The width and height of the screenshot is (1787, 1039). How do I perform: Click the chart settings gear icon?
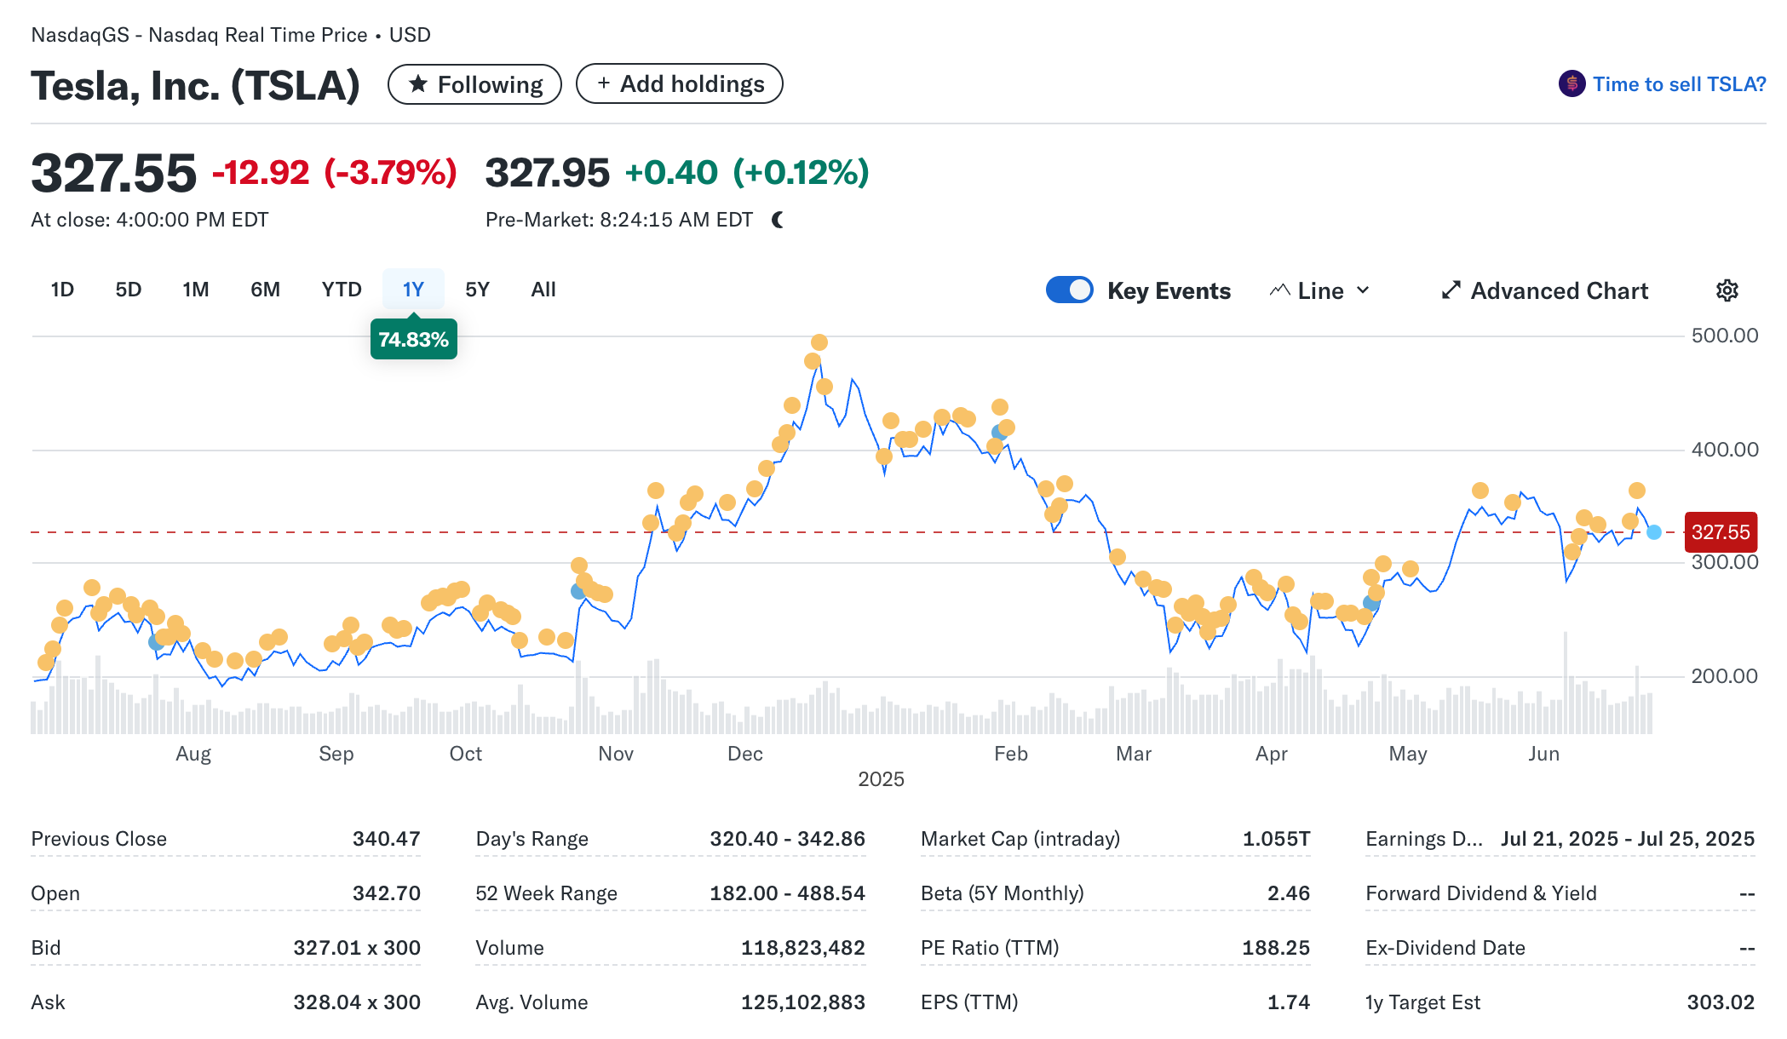[x=1727, y=290]
